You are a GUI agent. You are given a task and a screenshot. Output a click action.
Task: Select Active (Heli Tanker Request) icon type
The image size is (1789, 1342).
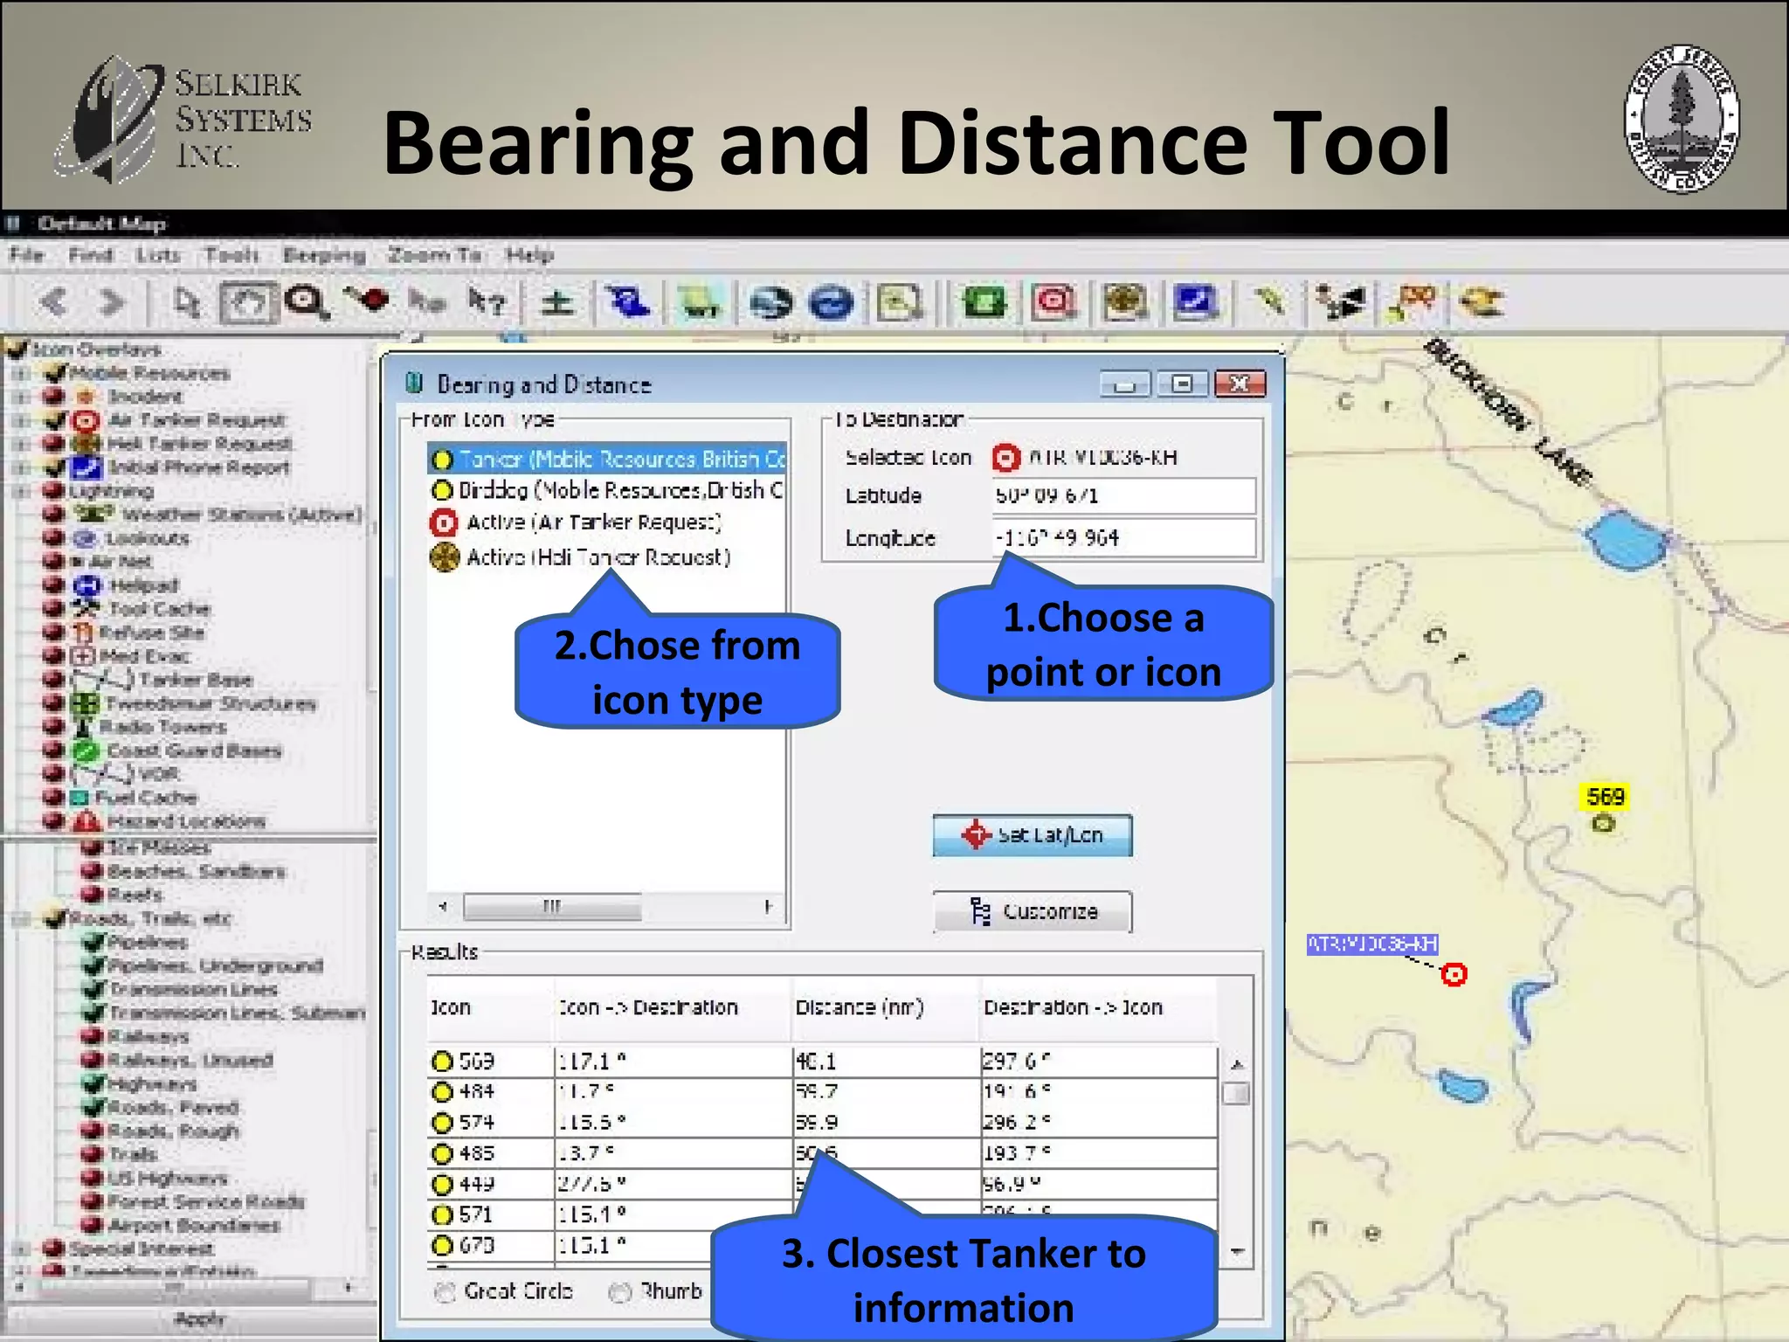pyautogui.click(x=581, y=557)
